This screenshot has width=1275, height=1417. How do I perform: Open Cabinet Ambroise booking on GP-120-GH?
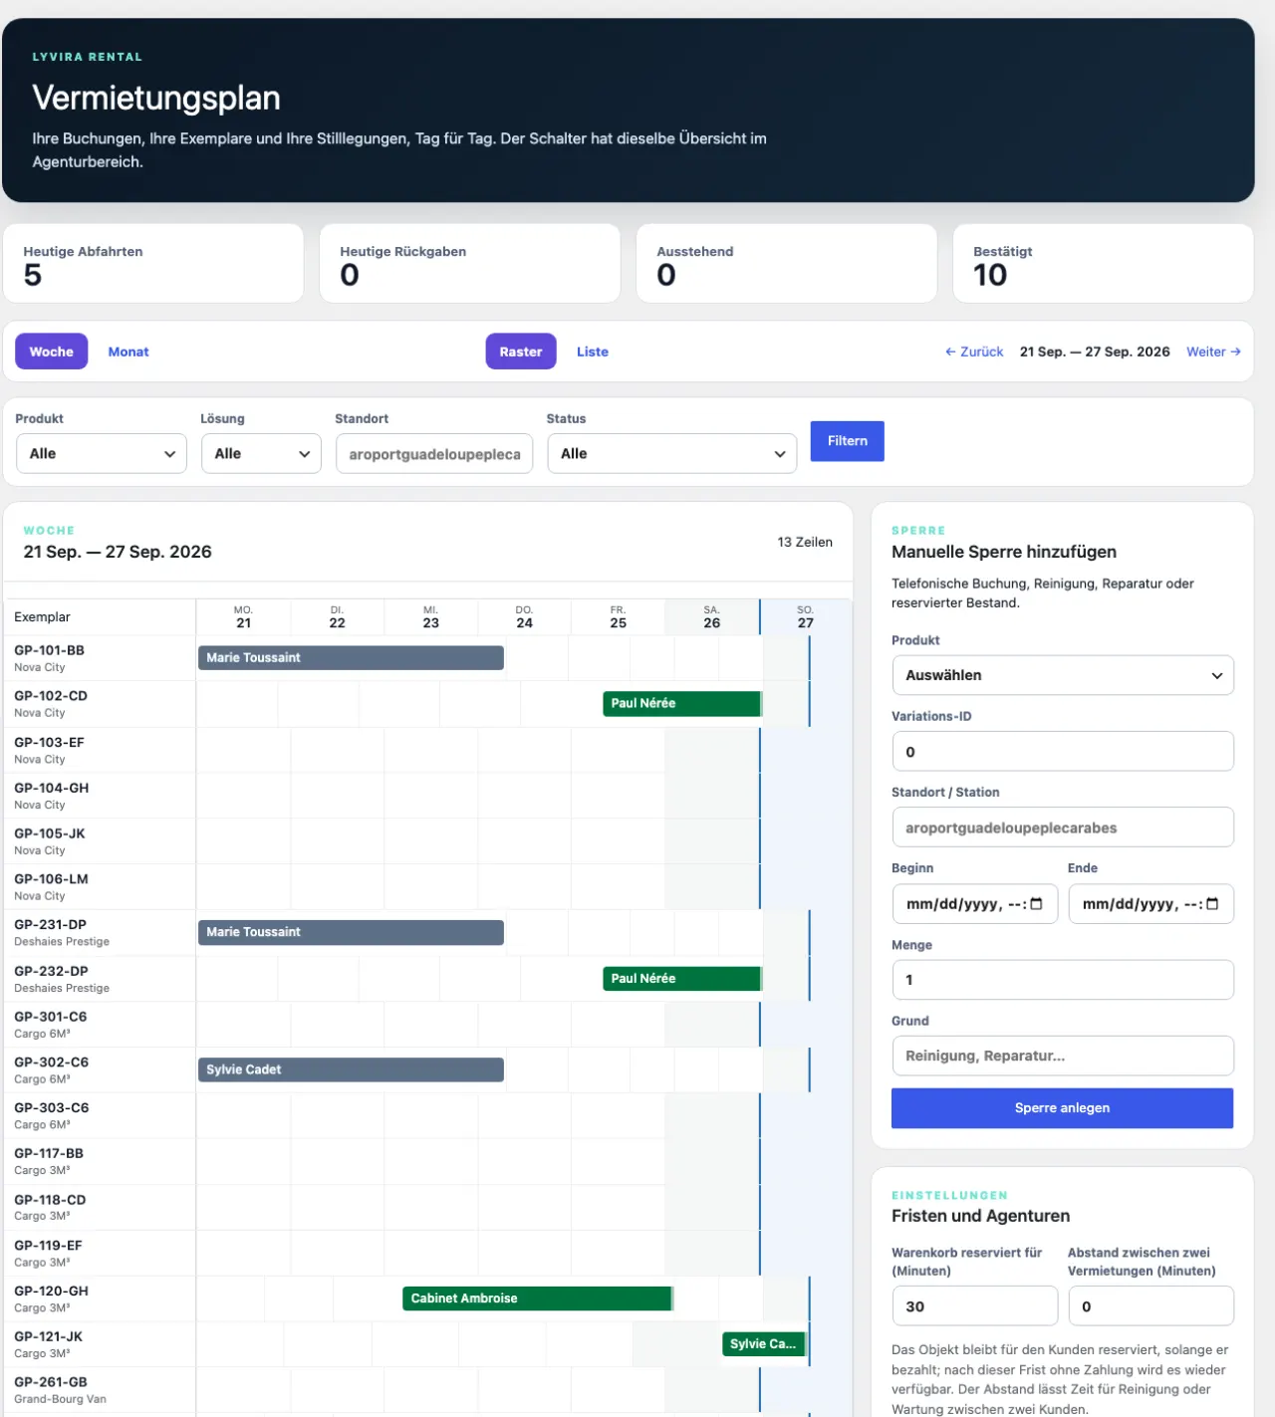[x=538, y=1299]
